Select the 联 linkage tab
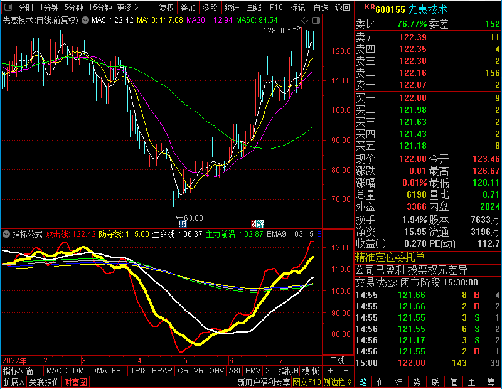This screenshot has width=502, height=389. (x=435, y=382)
